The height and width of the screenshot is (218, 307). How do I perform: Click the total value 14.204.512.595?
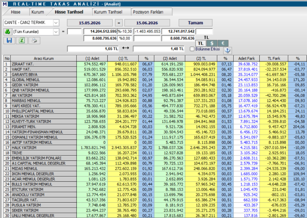click(100, 31)
